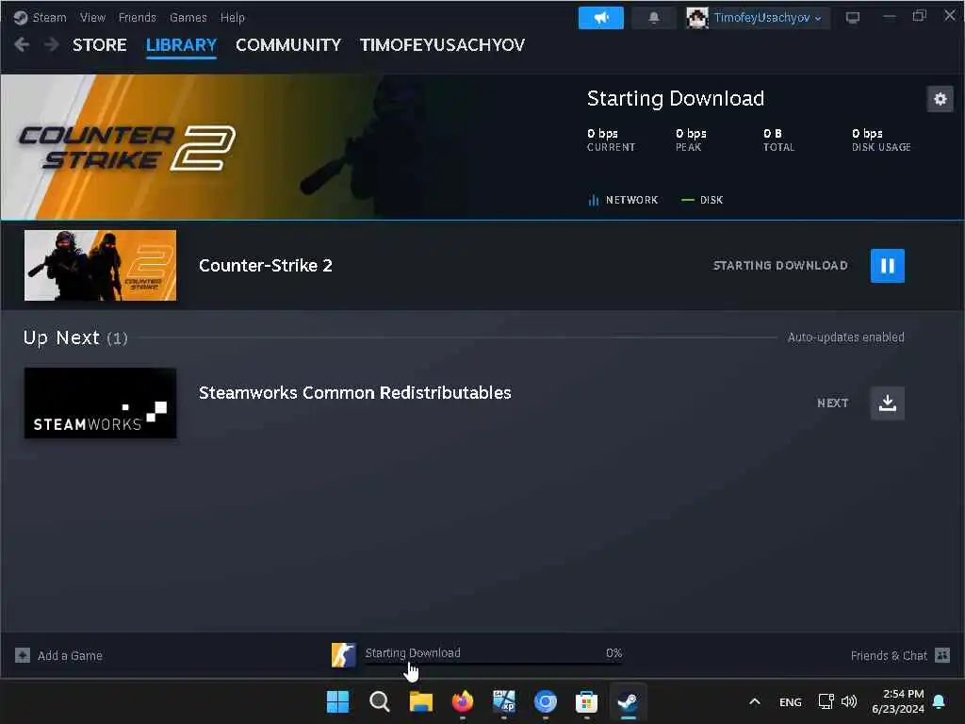This screenshot has width=965, height=724.
Task: Open Windows taskbar search
Action: point(379,701)
